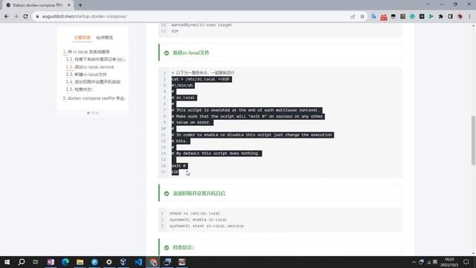Open the Google Translate extension

(373, 16)
